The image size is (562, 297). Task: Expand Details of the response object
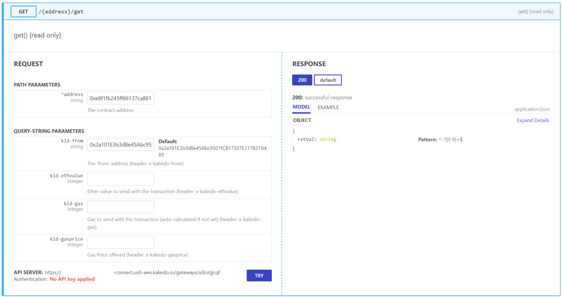tap(533, 120)
